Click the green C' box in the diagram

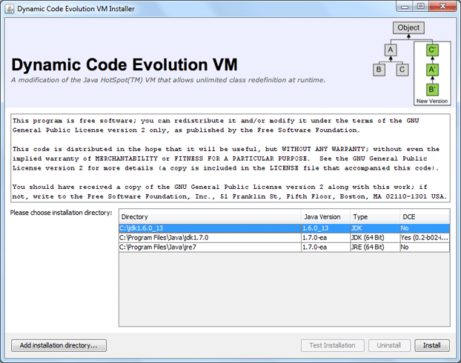pyautogui.click(x=432, y=50)
